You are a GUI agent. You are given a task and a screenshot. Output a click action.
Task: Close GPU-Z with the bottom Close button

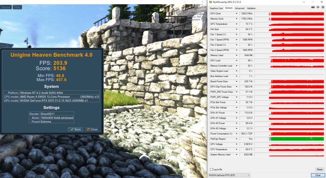(318, 175)
